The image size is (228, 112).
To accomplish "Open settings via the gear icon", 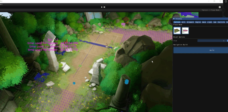I will [220, 7].
